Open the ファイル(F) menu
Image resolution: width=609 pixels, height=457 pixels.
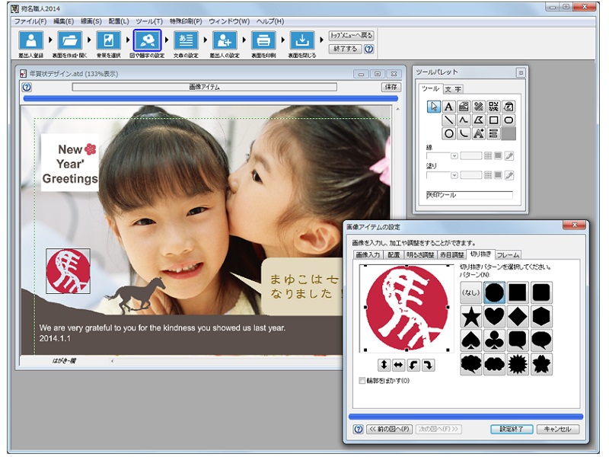pos(30,21)
